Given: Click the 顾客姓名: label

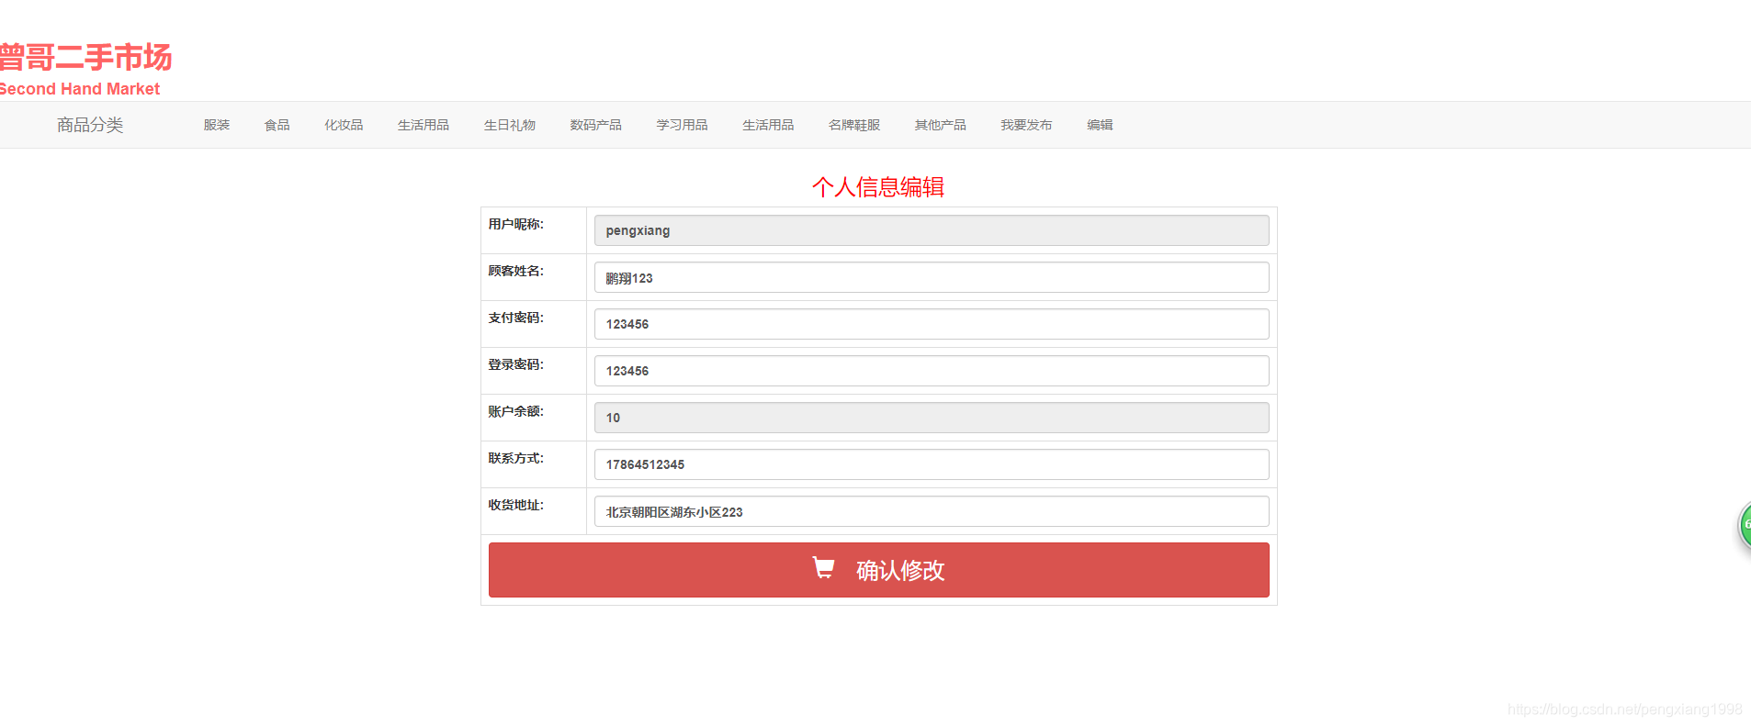Looking at the screenshot, I should (515, 271).
